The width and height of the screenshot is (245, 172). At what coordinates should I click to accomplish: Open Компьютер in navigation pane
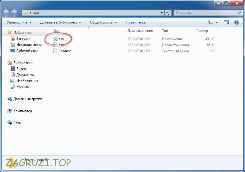23,111
